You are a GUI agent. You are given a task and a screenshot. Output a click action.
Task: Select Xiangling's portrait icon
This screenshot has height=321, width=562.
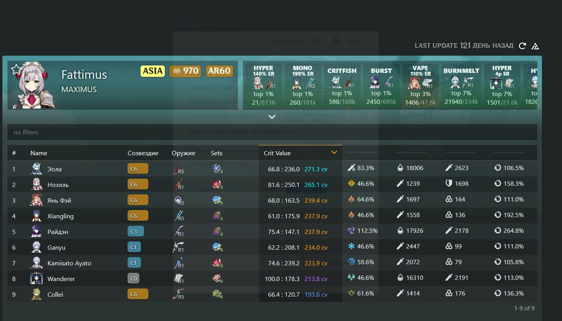pos(36,216)
